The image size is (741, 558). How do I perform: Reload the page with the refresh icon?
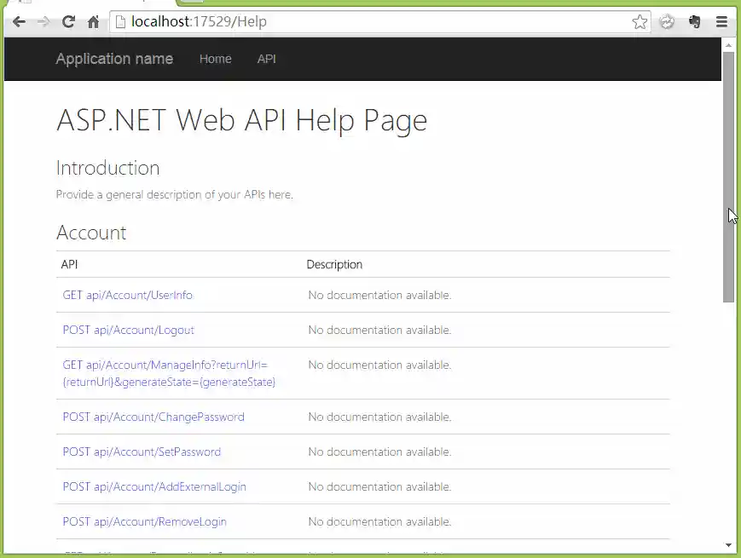[x=68, y=22]
